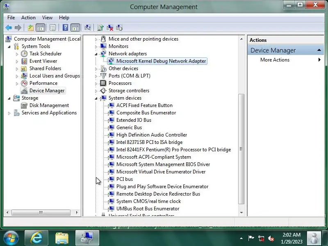This screenshot has height=246, width=328.
Task: Select High Definition Audio Controller
Action: [152, 135]
